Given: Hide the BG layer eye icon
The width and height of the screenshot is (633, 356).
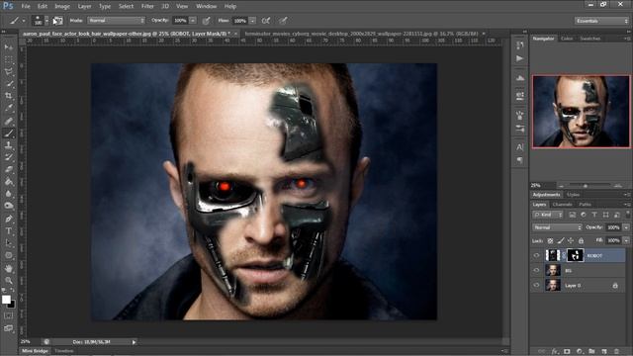Looking at the screenshot, I should pos(536,270).
